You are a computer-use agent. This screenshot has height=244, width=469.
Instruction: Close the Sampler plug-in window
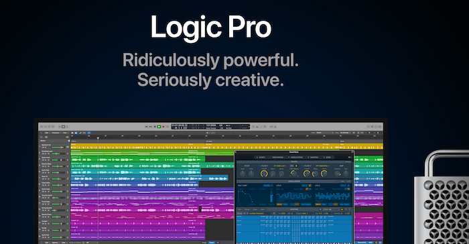pyautogui.click(x=236, y=152)
